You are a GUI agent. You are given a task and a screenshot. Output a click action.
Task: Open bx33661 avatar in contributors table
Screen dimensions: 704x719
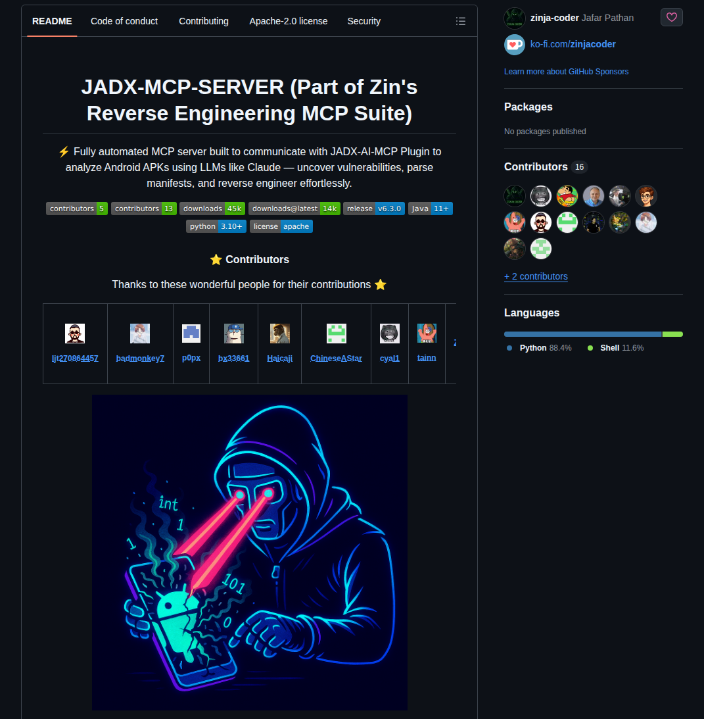point(234,334)
